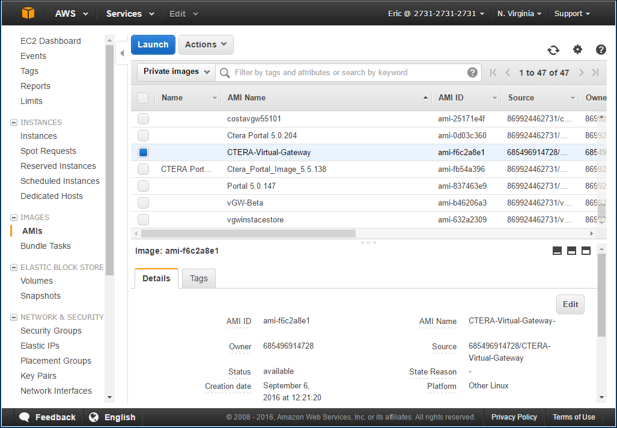Open Spot Requests in sidebar
The image size is (617, 428).
(x=48, y=151)
